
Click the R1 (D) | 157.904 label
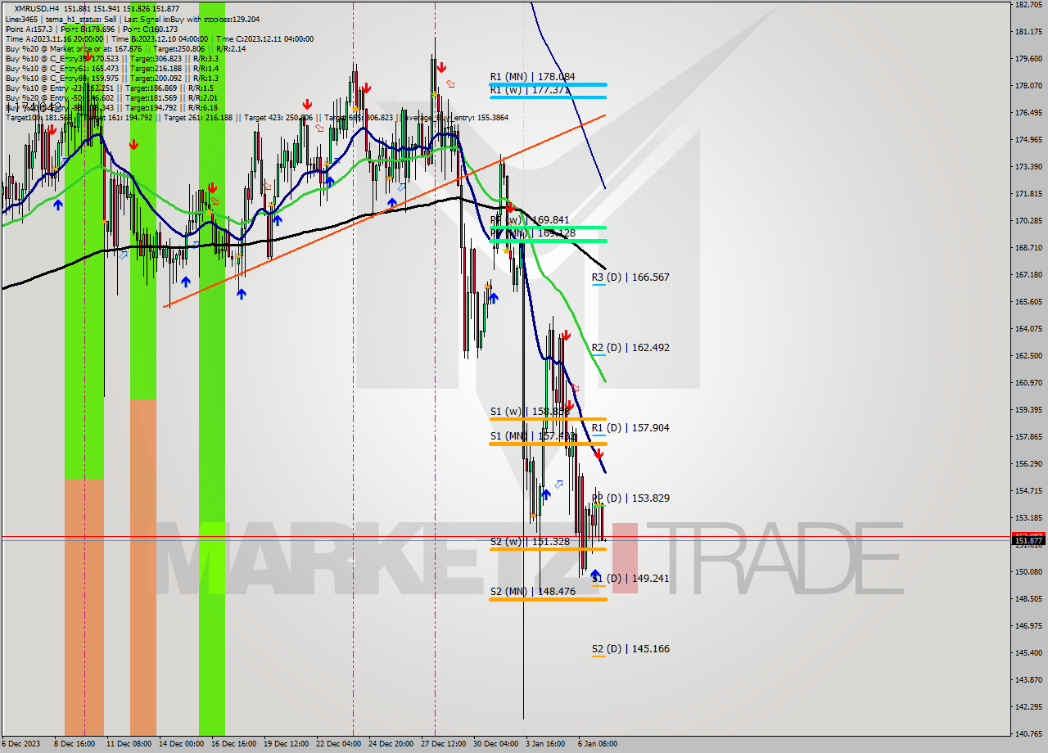point(630,428)
